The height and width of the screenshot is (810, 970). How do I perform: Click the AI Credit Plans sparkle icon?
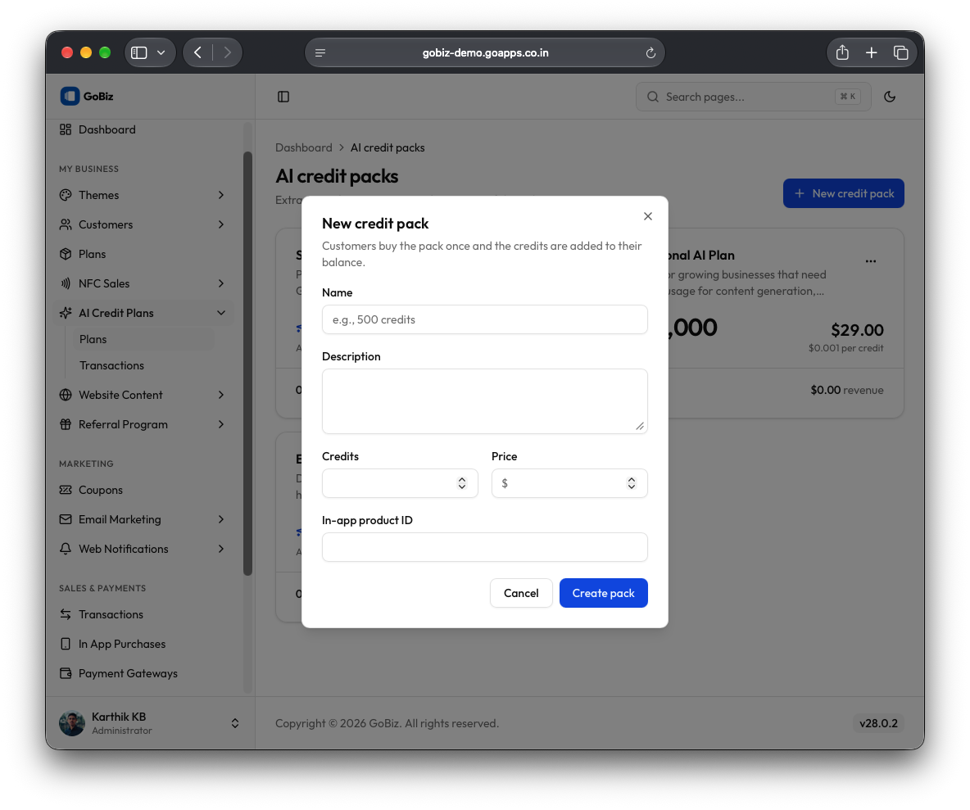pos(65,313)
